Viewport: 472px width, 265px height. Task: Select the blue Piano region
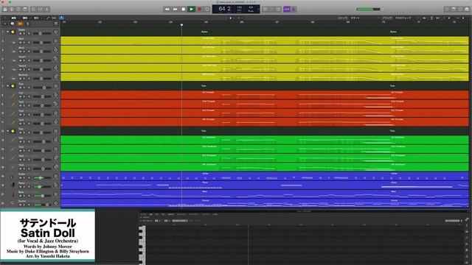[x=265, y=185]
